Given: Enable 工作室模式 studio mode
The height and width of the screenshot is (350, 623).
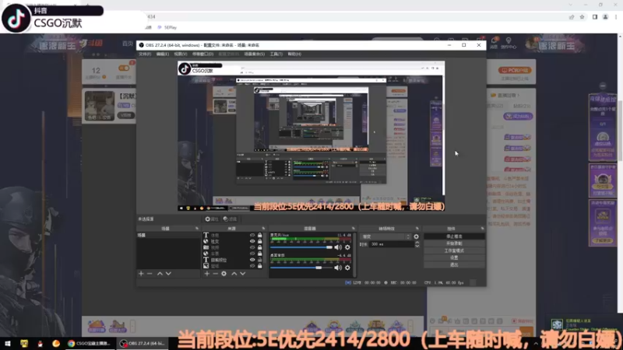Looking at the screenshot, I should 454,250.
